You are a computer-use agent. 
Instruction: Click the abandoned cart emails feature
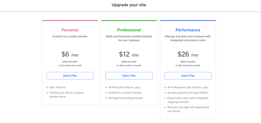(x=188, y=109)
